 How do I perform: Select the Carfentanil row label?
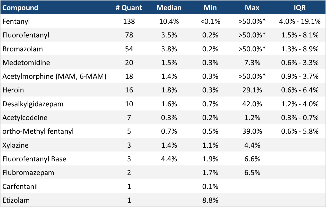[20, 186]
